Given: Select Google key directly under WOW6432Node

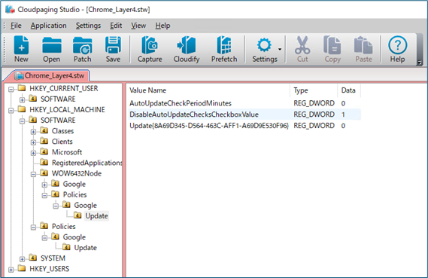Looking at the screenshot, I should coord(74,184).
